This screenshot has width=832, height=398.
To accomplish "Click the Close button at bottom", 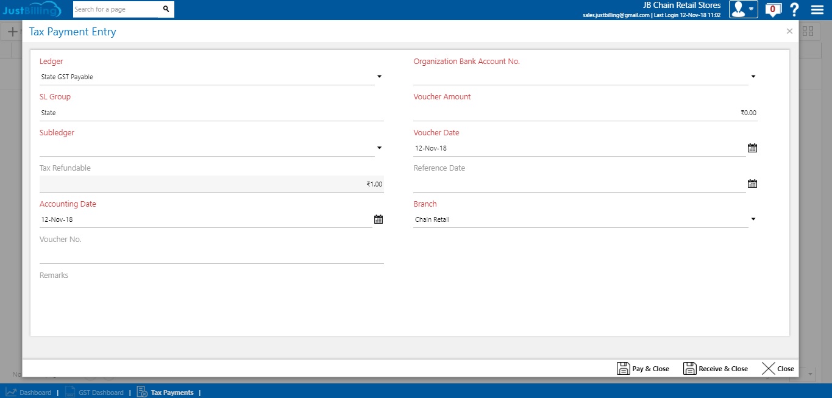I will pyautogui.click(x=778, y=368).
